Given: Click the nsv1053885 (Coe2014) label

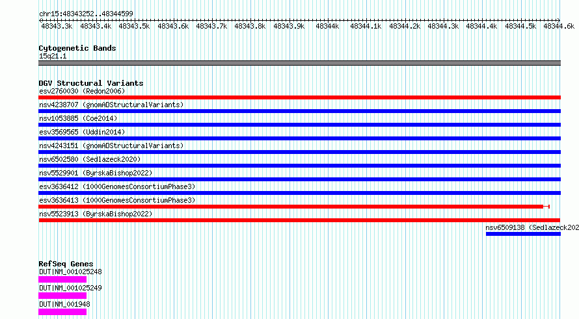Looking at the screenshot, I should click(78, 118).
